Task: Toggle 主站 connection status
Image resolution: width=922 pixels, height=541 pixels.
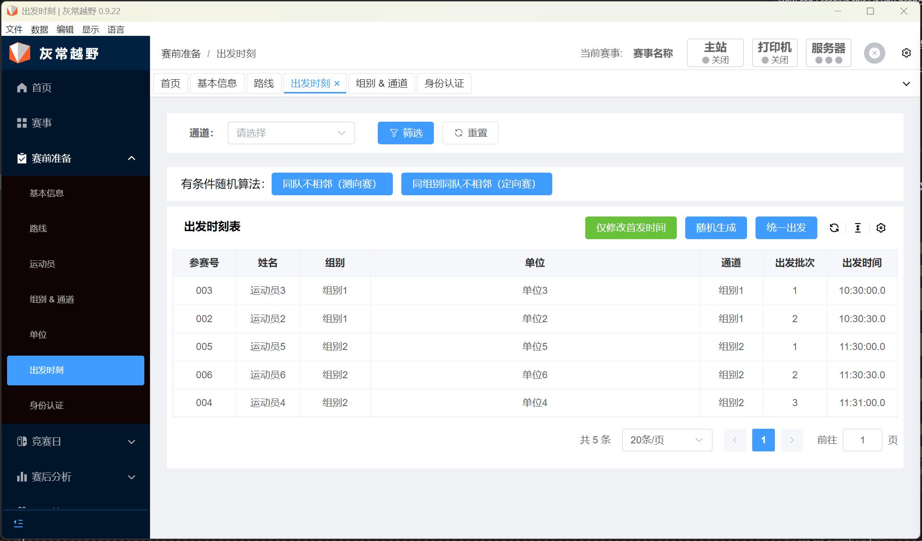Action: coord(715,53)
